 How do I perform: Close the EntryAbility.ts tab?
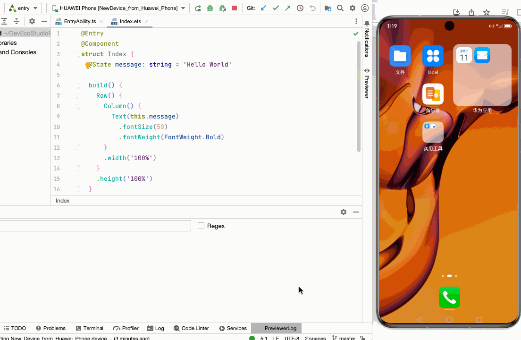point(101,21)
